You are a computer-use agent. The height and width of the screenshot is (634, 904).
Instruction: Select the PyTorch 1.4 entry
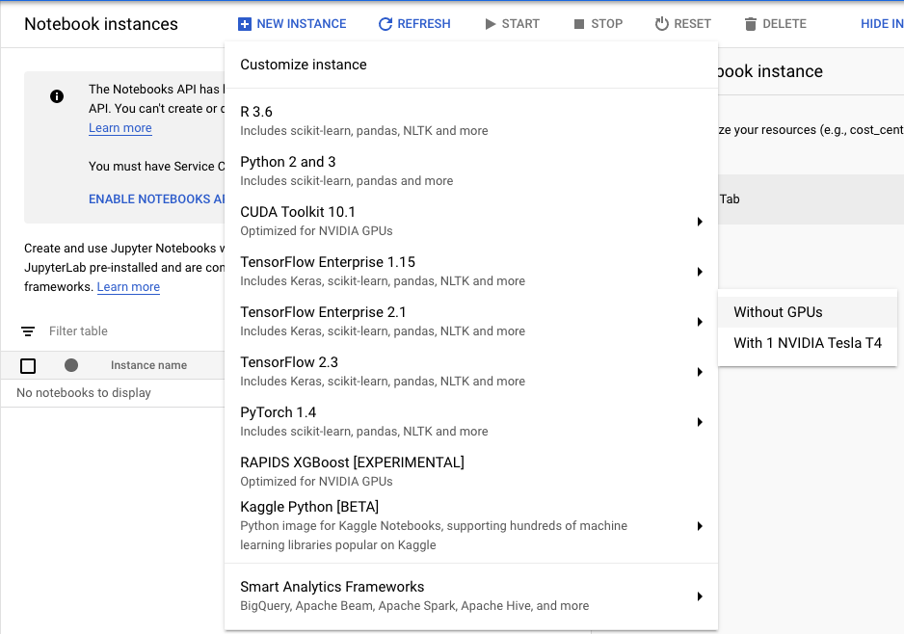coord(471,422)
